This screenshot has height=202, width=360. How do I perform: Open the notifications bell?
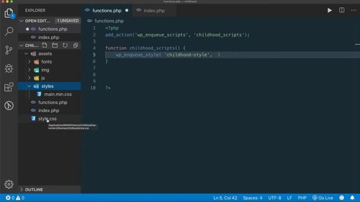coord(352,198)
